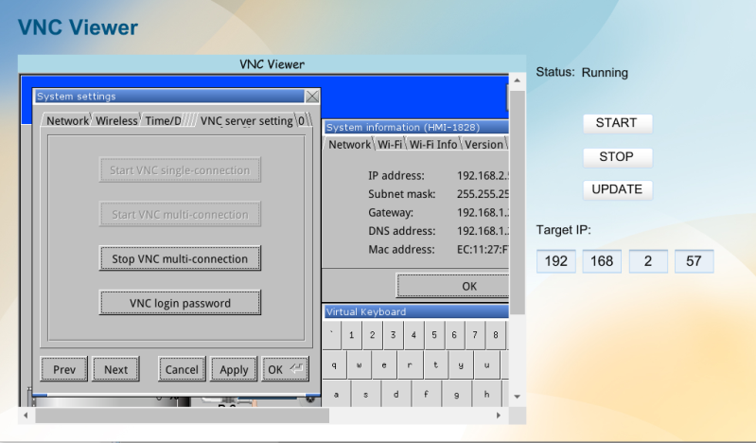The image size is (756, 443).
Task: Open the Network tab in System settings
Action: pos(67,120)
